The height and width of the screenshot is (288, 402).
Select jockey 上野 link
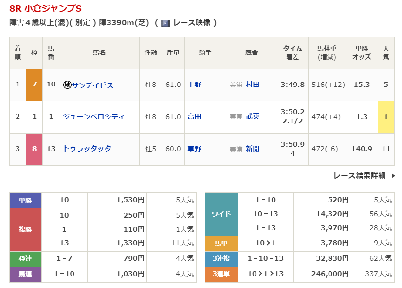195,85
